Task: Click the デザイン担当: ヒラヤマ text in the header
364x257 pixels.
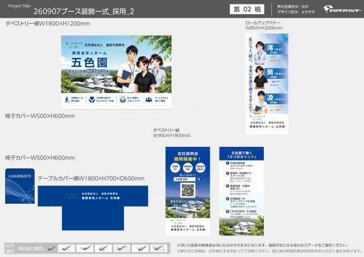Action: point(296,12)
